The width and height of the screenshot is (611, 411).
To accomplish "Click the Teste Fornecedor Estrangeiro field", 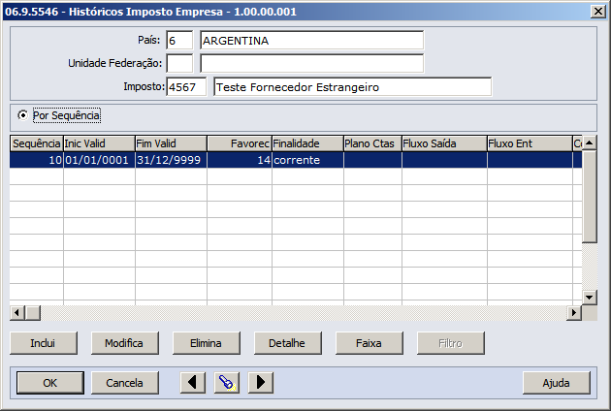I will (x=352, y=86).
